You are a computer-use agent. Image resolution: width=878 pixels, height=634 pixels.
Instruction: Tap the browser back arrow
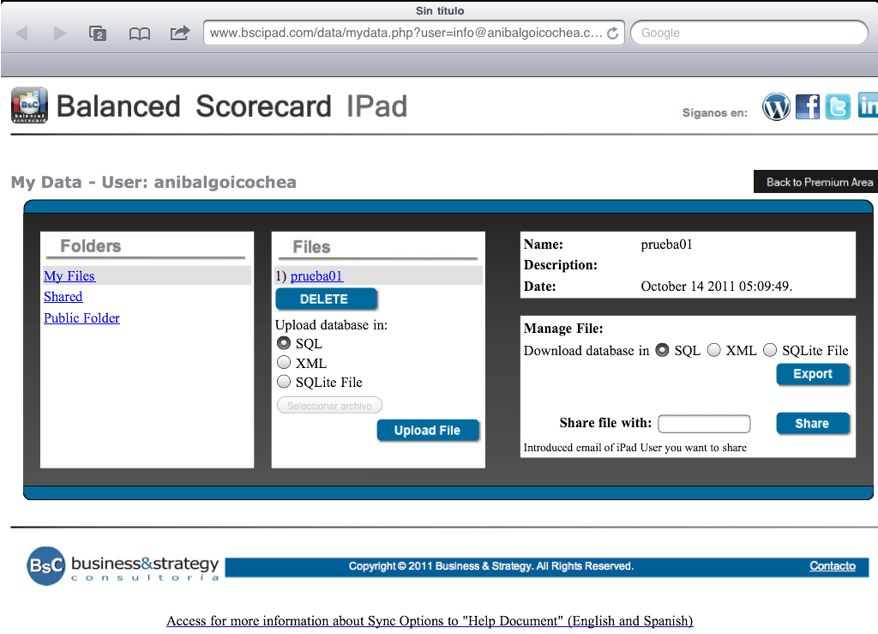pyautogui.click(x=22, y=33)
